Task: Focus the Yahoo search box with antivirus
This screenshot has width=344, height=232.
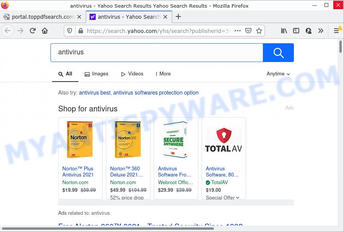Action: [157, 52]
